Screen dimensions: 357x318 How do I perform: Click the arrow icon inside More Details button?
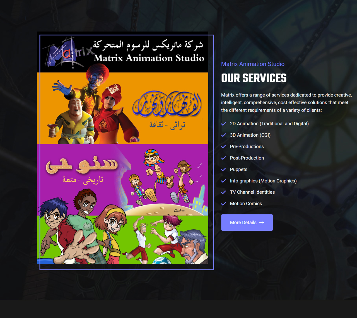(262, 223)
